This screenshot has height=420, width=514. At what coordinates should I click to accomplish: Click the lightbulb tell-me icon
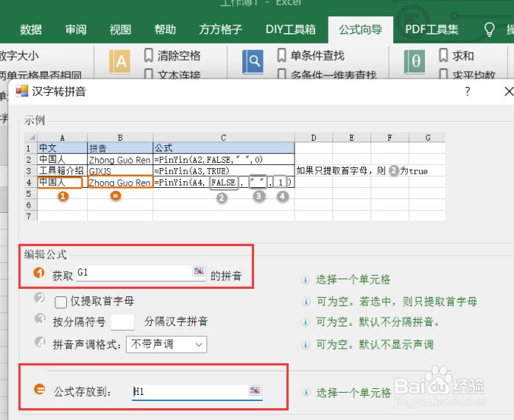point(489,29)
